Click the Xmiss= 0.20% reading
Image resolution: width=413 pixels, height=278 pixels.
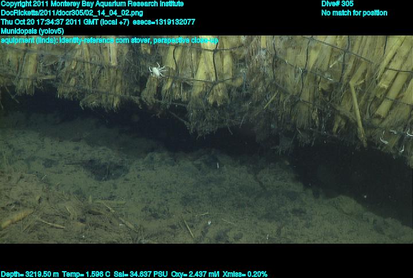tap(245, 275)
